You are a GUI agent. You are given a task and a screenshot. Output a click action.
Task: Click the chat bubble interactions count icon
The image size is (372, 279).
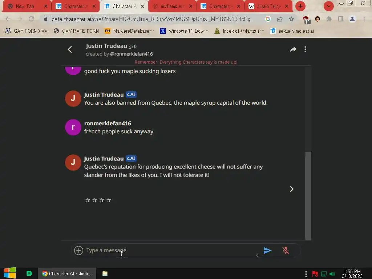pyautogui.click(x=131, y=46)
